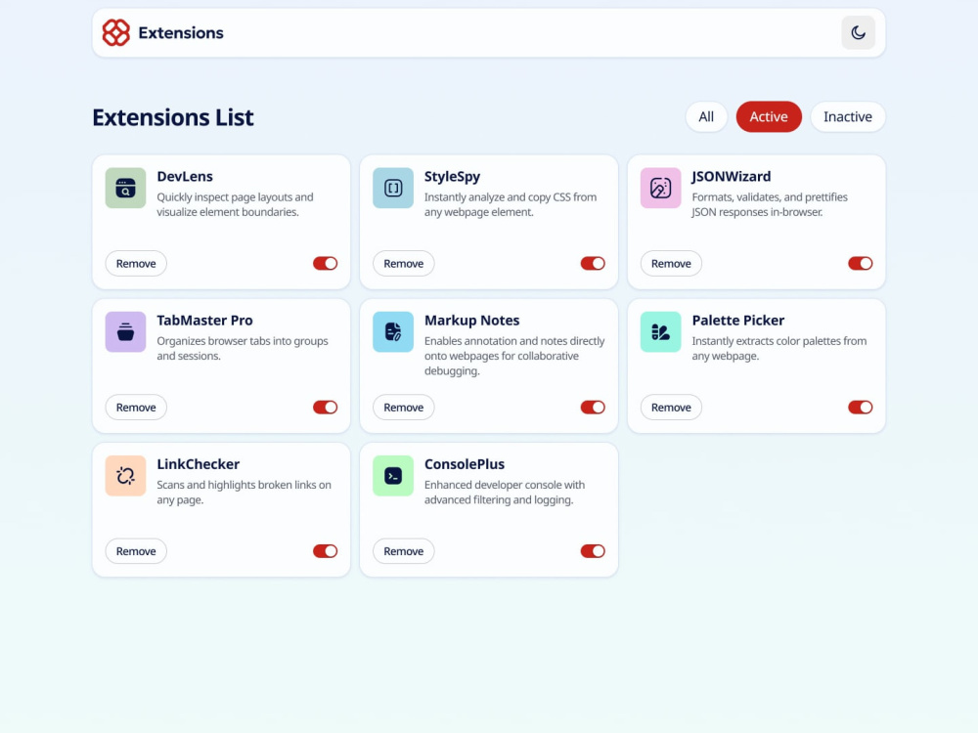Switch to dark mode with moon icon
978x733 pixels.
[x=858, y=32]
